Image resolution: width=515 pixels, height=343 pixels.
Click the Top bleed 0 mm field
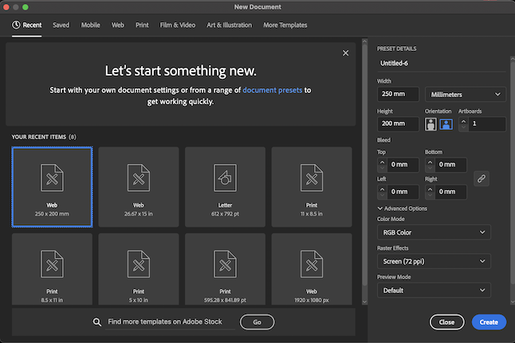[x=403, y=165]
